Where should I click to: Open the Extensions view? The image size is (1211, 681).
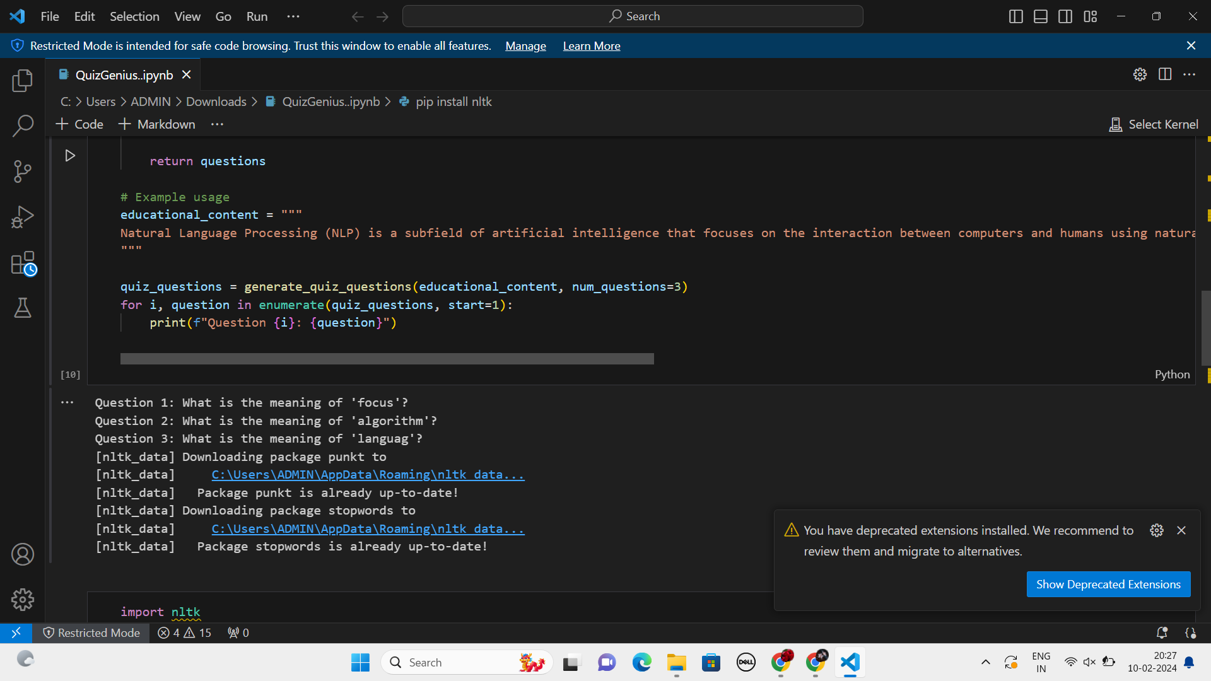[x=23, y=263]
